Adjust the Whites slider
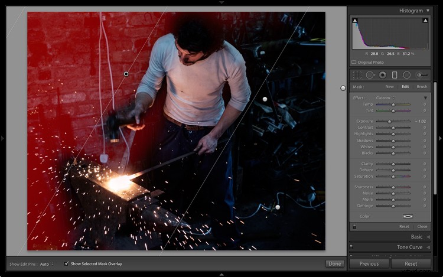Image resolution: width=443 pixels, height=277 pixels. click(393, 147)
